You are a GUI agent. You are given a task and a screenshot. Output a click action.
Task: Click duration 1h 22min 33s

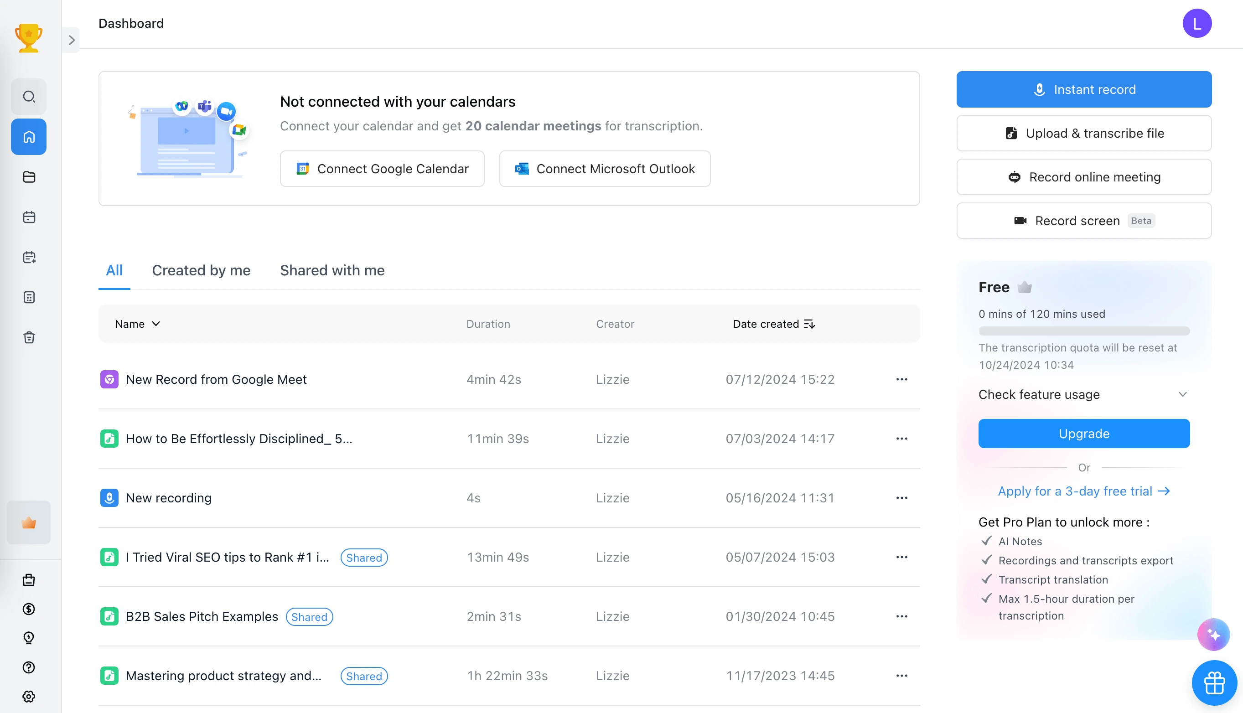(x=507, y=676)
